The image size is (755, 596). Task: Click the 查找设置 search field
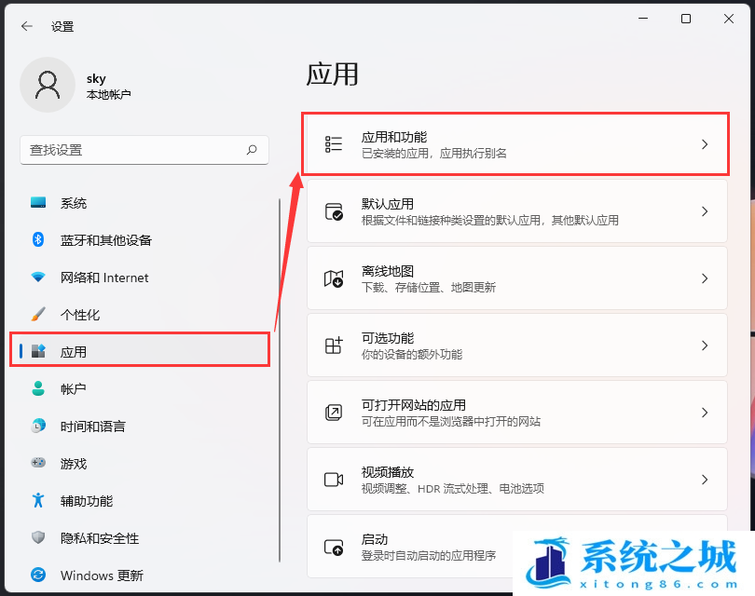(144, 150)
